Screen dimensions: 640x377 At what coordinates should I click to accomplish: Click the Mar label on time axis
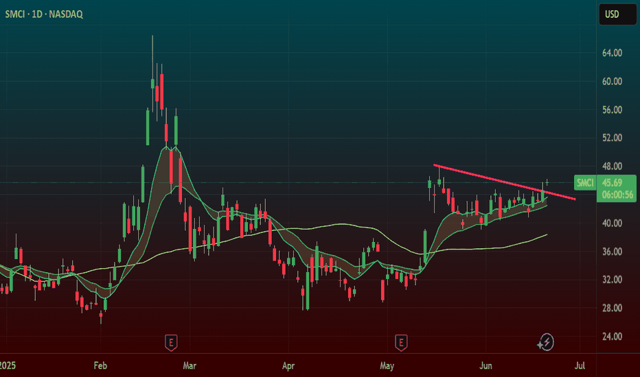(190, 365)
